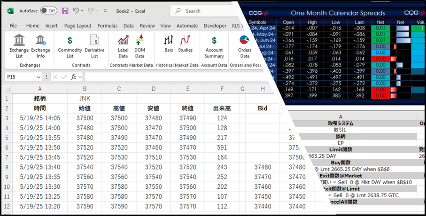Click the Insert Function fx icon
The height and width of the screenshot is (216, 426).
pyautogui.click(x=73, y=77)
